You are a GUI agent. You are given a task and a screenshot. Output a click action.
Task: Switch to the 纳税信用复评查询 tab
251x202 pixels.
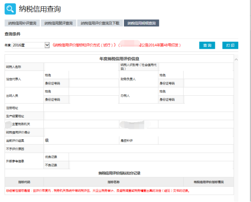coord(58,23)
